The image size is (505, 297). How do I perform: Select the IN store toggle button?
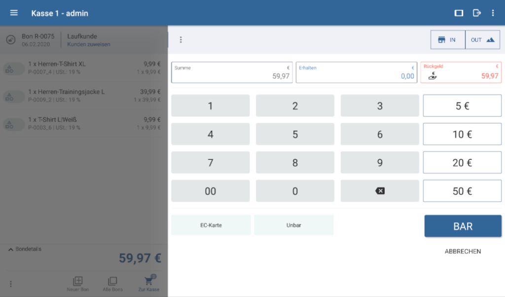click(447, 40)
